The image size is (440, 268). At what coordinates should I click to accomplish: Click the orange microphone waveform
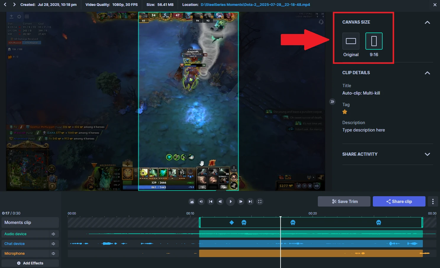click(311, 254)
